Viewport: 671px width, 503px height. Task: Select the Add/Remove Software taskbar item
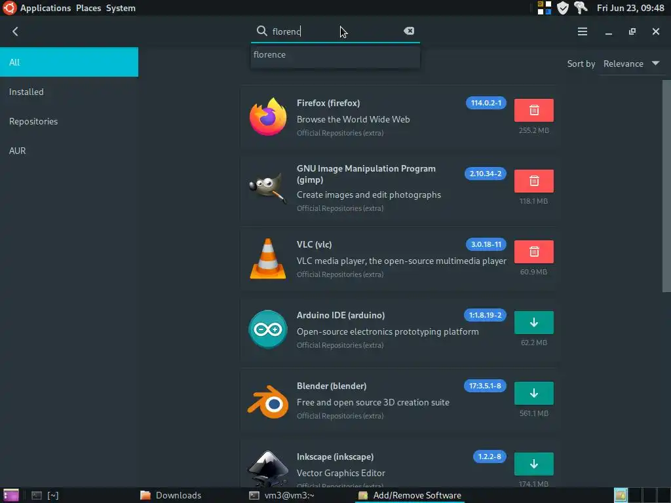tap(410, 495)
